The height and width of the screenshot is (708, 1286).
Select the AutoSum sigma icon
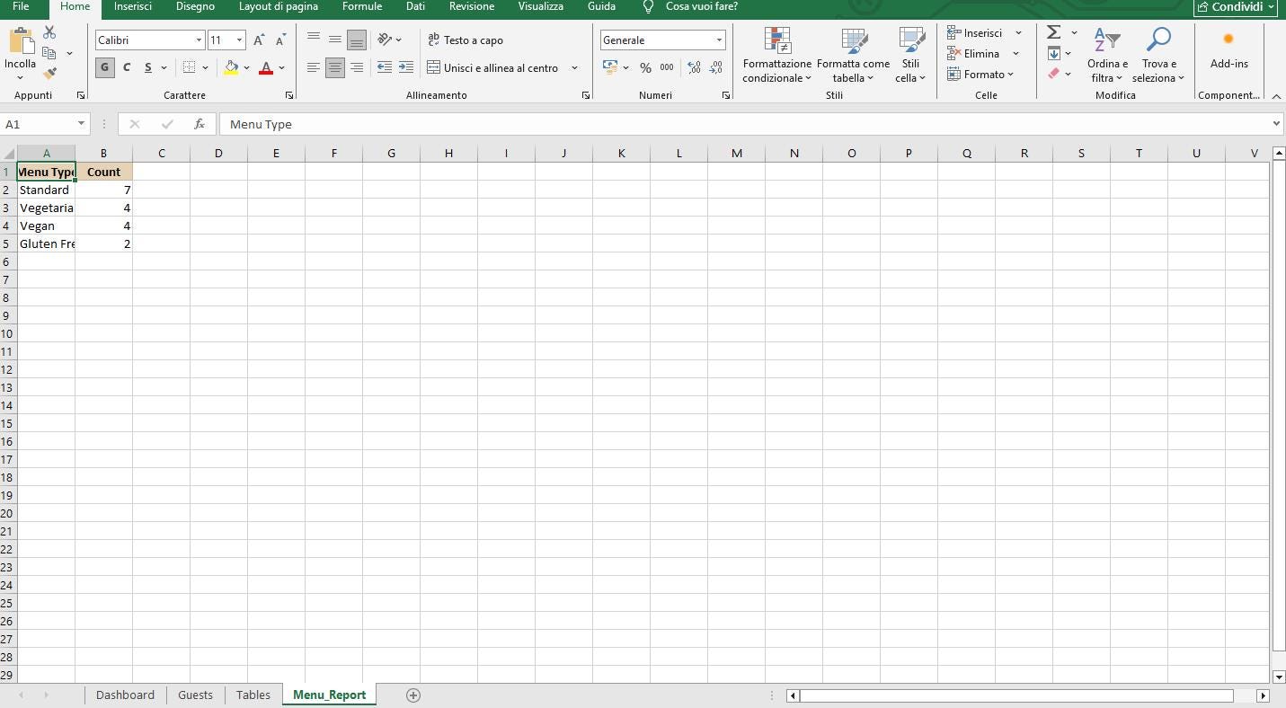coord(1052,31)
